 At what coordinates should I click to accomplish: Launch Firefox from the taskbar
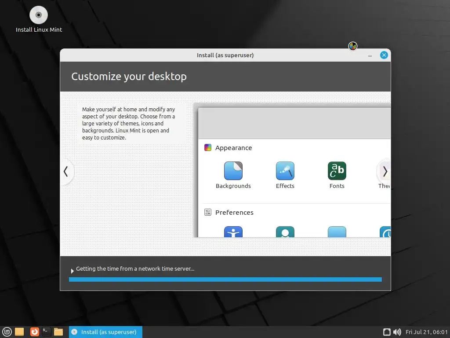pos(35,332)
